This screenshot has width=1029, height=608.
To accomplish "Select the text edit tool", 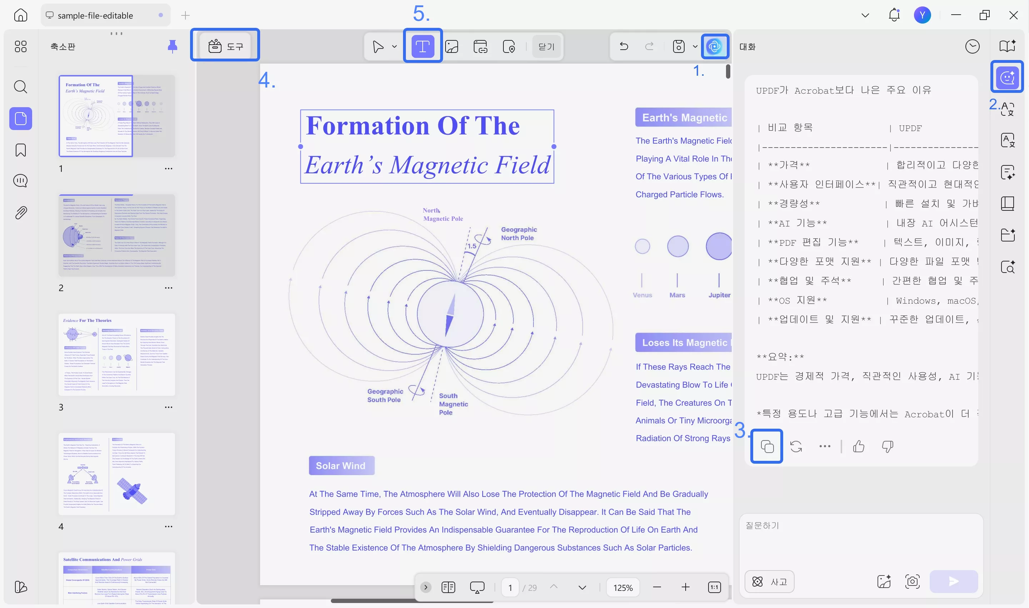I will tap(423, 46).
